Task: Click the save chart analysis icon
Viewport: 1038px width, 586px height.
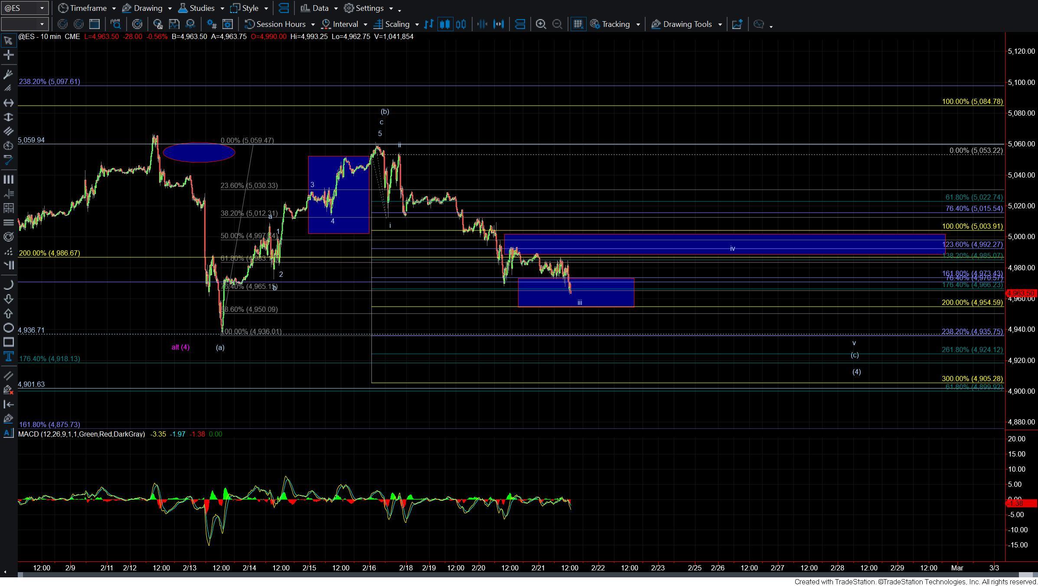Action: 174,24
